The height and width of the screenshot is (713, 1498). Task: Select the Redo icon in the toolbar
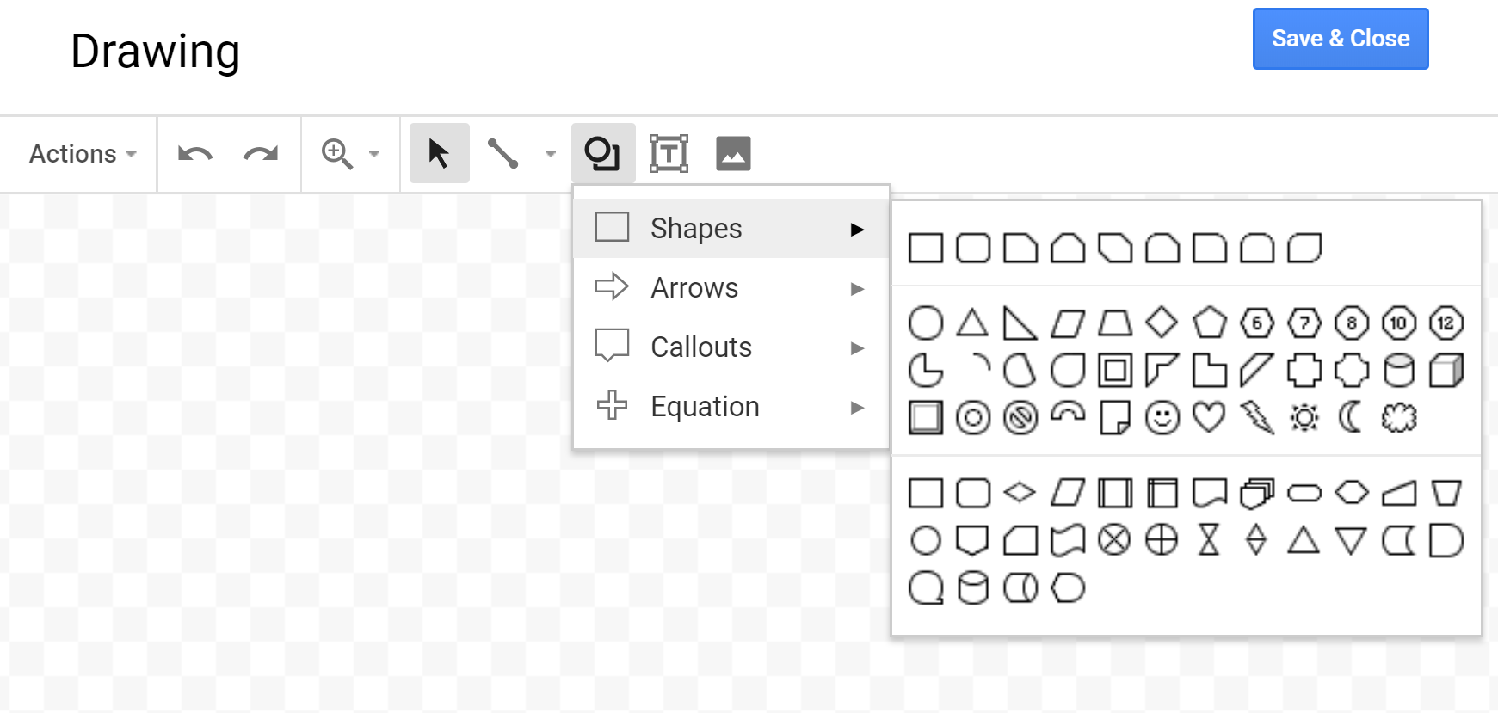[x=260, y=154]
